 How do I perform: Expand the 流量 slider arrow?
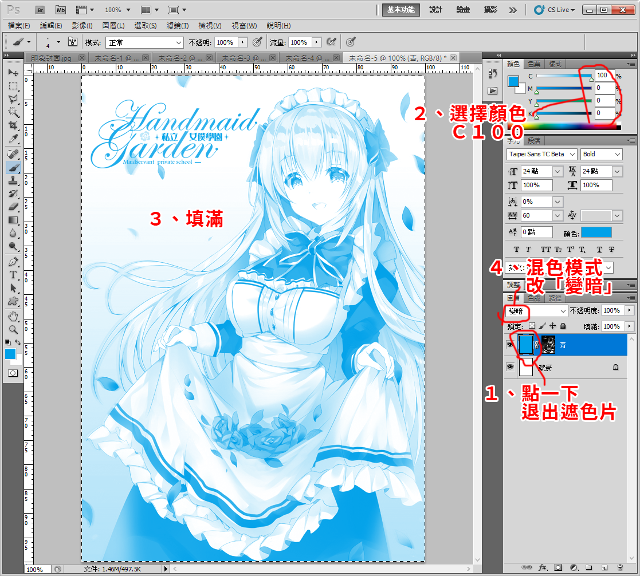coord(317,42)
